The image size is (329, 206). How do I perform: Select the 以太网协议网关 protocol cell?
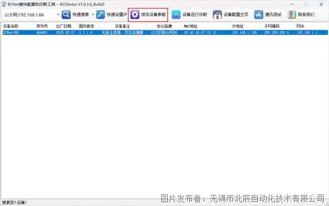click(164, 32)
